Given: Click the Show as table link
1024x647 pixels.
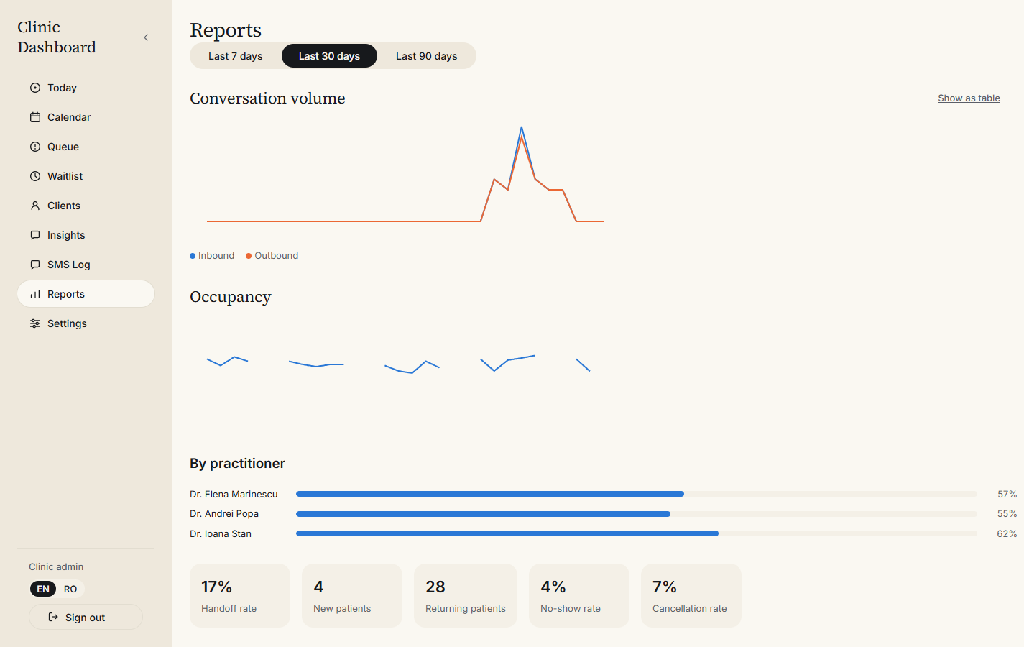Looking at the screenshot, I should [x=969, y=98].
